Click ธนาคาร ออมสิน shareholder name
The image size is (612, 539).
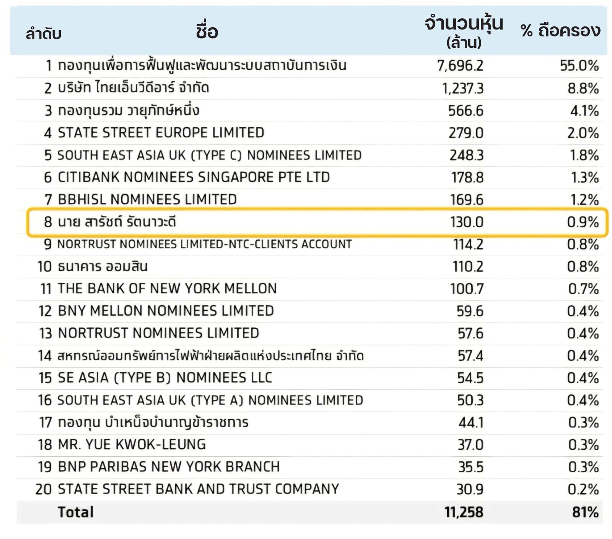coord(103,266)
